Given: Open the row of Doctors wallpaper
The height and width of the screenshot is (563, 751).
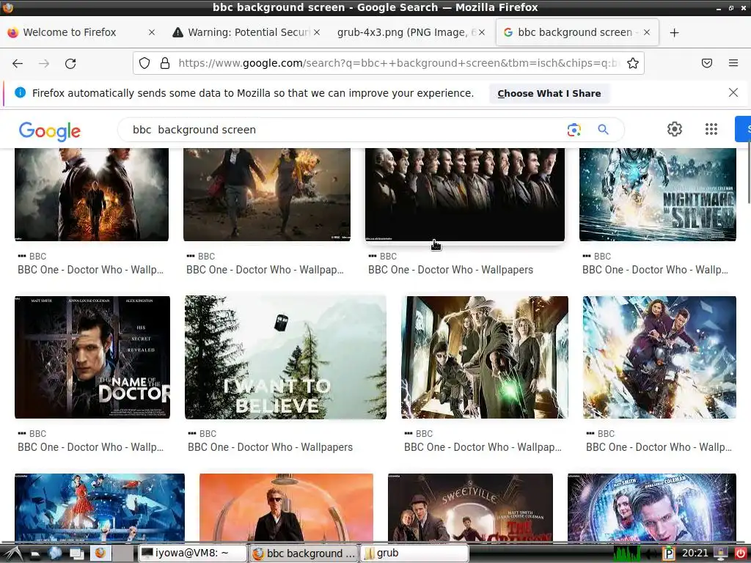Looking at the screenshot, I should click(464, 194).
